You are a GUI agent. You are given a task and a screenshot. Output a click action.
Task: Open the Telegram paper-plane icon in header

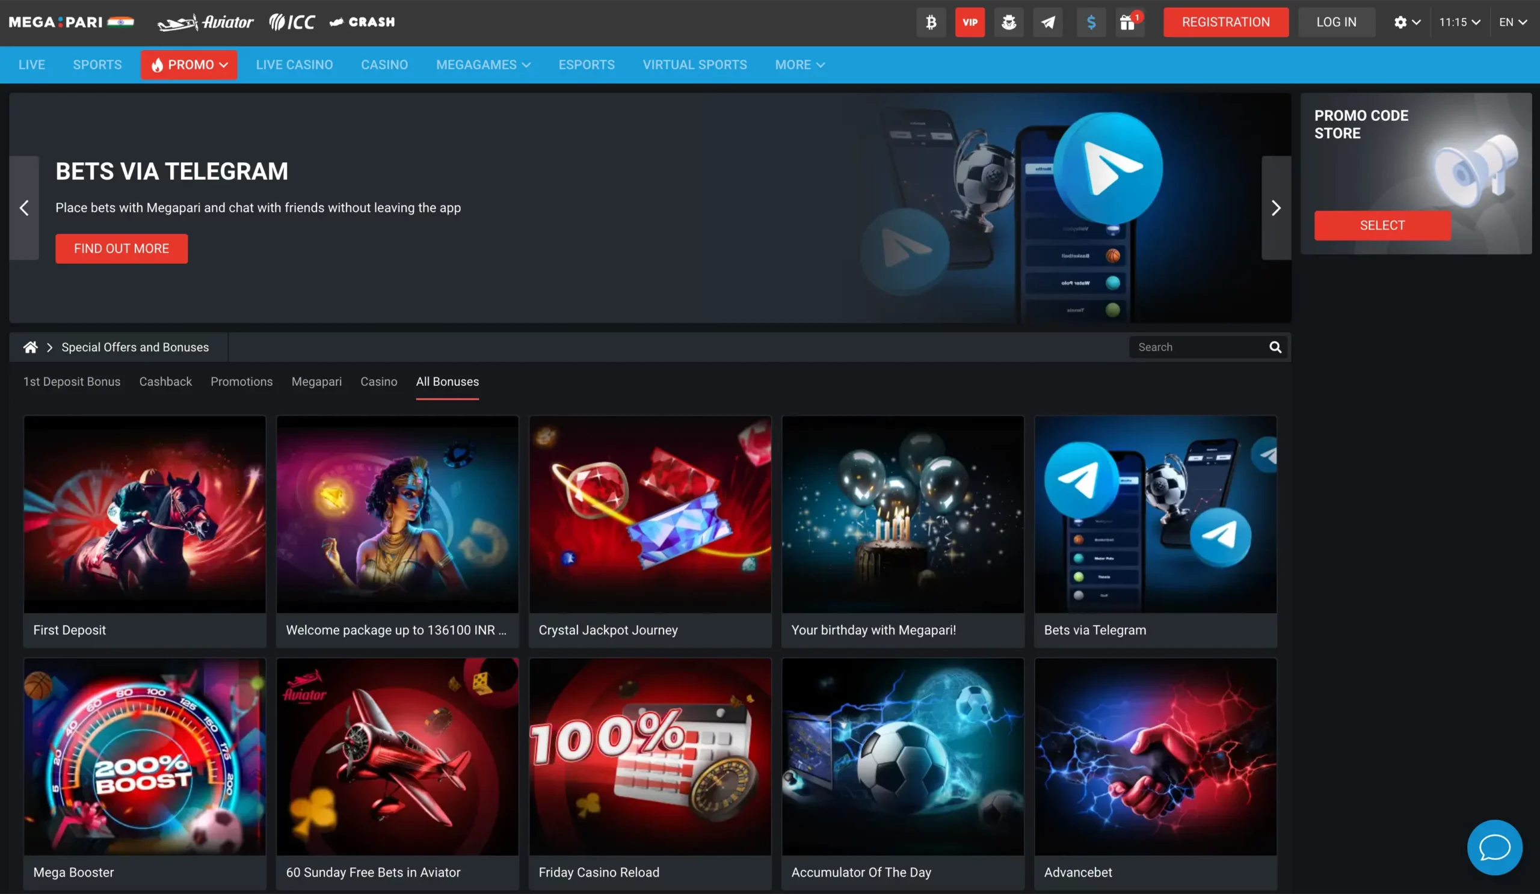(x=1047, y=22)
